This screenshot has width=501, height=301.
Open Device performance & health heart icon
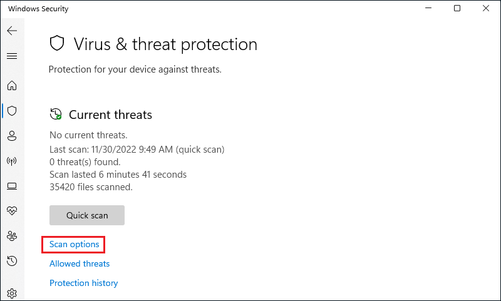coord(12,211)
